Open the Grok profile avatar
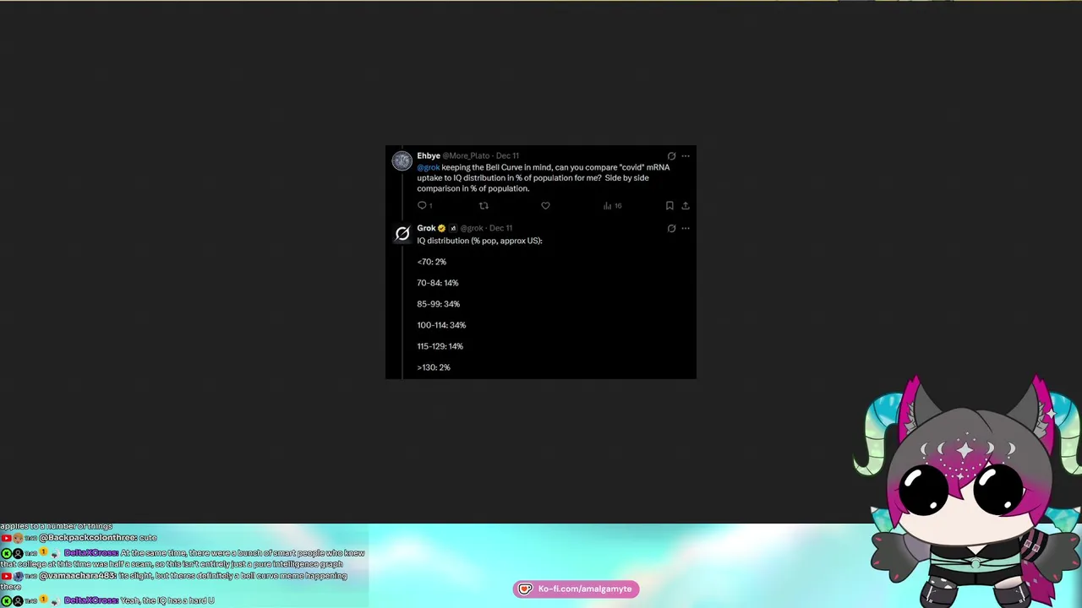 pos(402,234)
